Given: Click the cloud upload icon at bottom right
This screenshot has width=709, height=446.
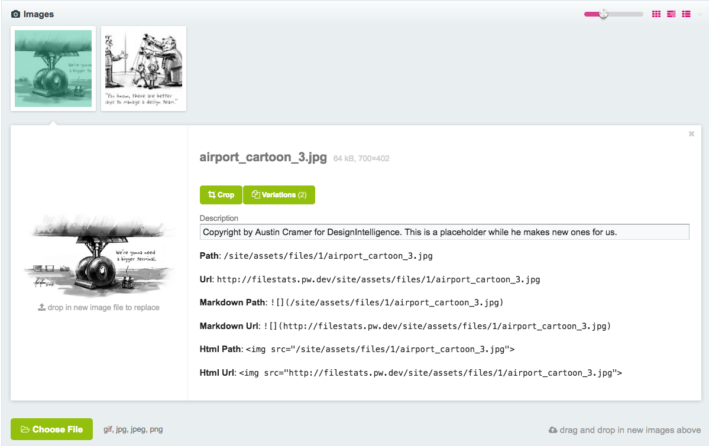Looking at the screenshot, I should tap(553, 430).
